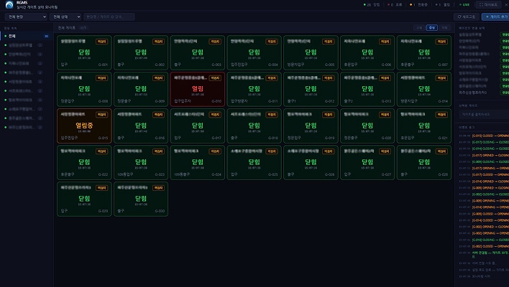Open the gate selection dropdown in right panel

(484, 114)
